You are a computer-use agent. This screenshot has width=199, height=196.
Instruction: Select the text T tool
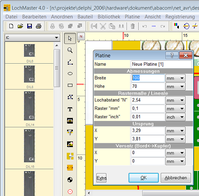coord(70,109)
